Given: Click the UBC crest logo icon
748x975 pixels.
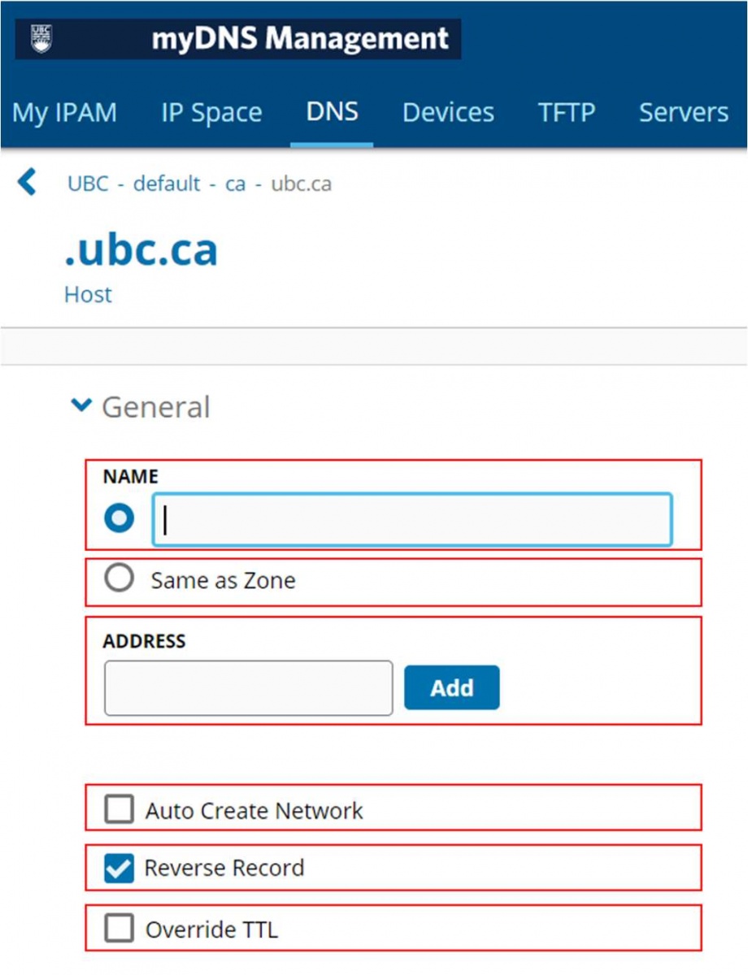Looking at the screenshot, I should click(x=41, y=38).
